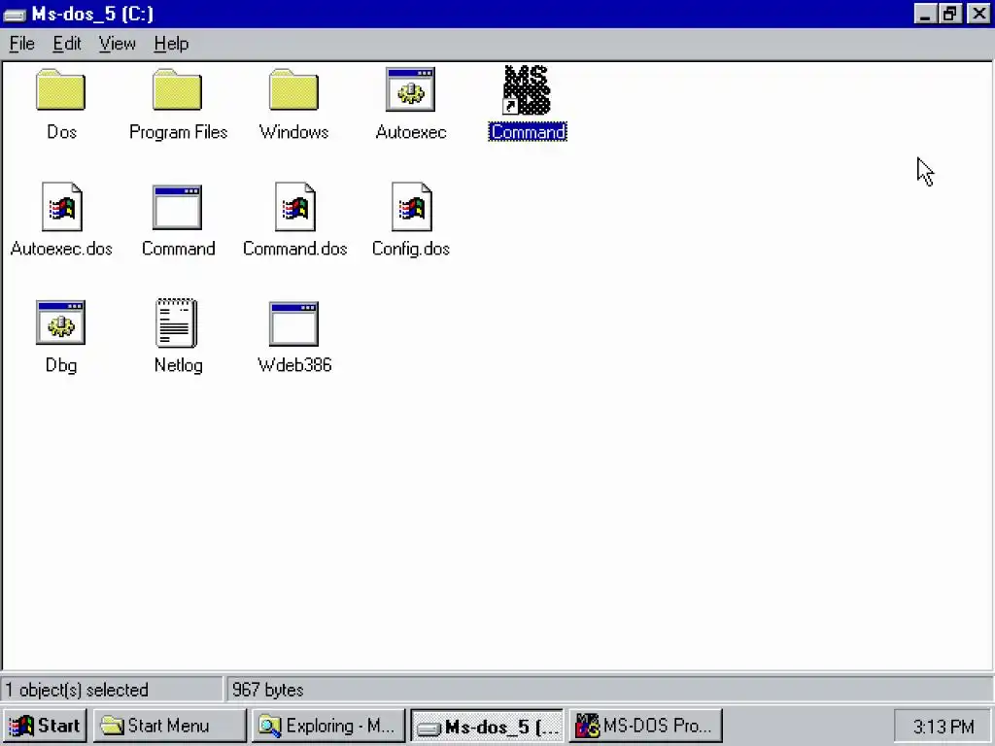Open the Help menu

click(x=171, y=44)
